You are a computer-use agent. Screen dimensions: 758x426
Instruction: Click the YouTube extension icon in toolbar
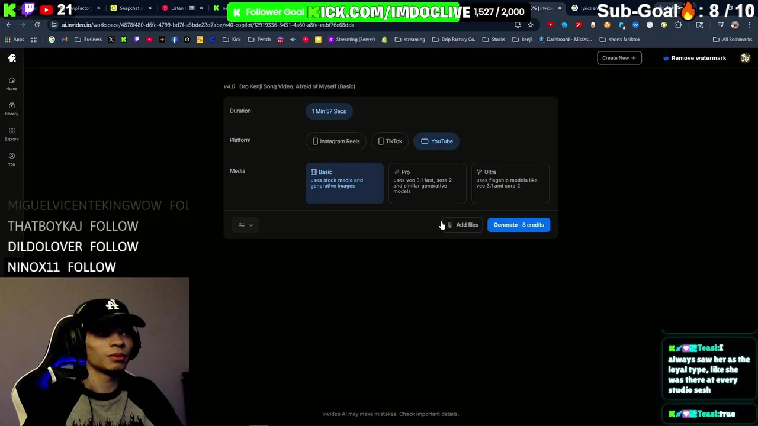coord(550,25)
